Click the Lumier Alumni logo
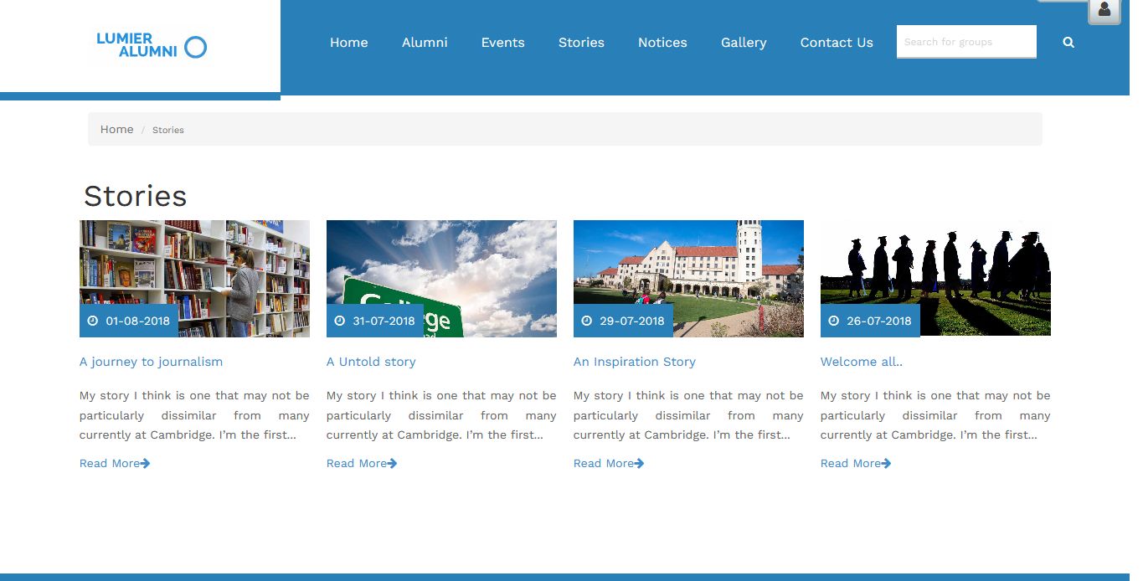Image resolution: width=1143 pixels, height=581 pixels. tap(152, 46)
